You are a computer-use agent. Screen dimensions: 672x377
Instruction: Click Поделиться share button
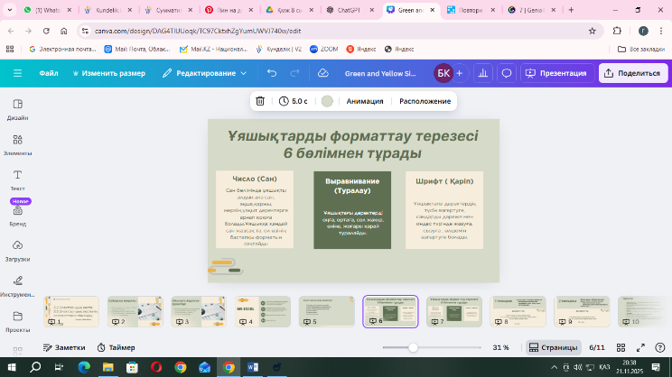tap(633, 73)
